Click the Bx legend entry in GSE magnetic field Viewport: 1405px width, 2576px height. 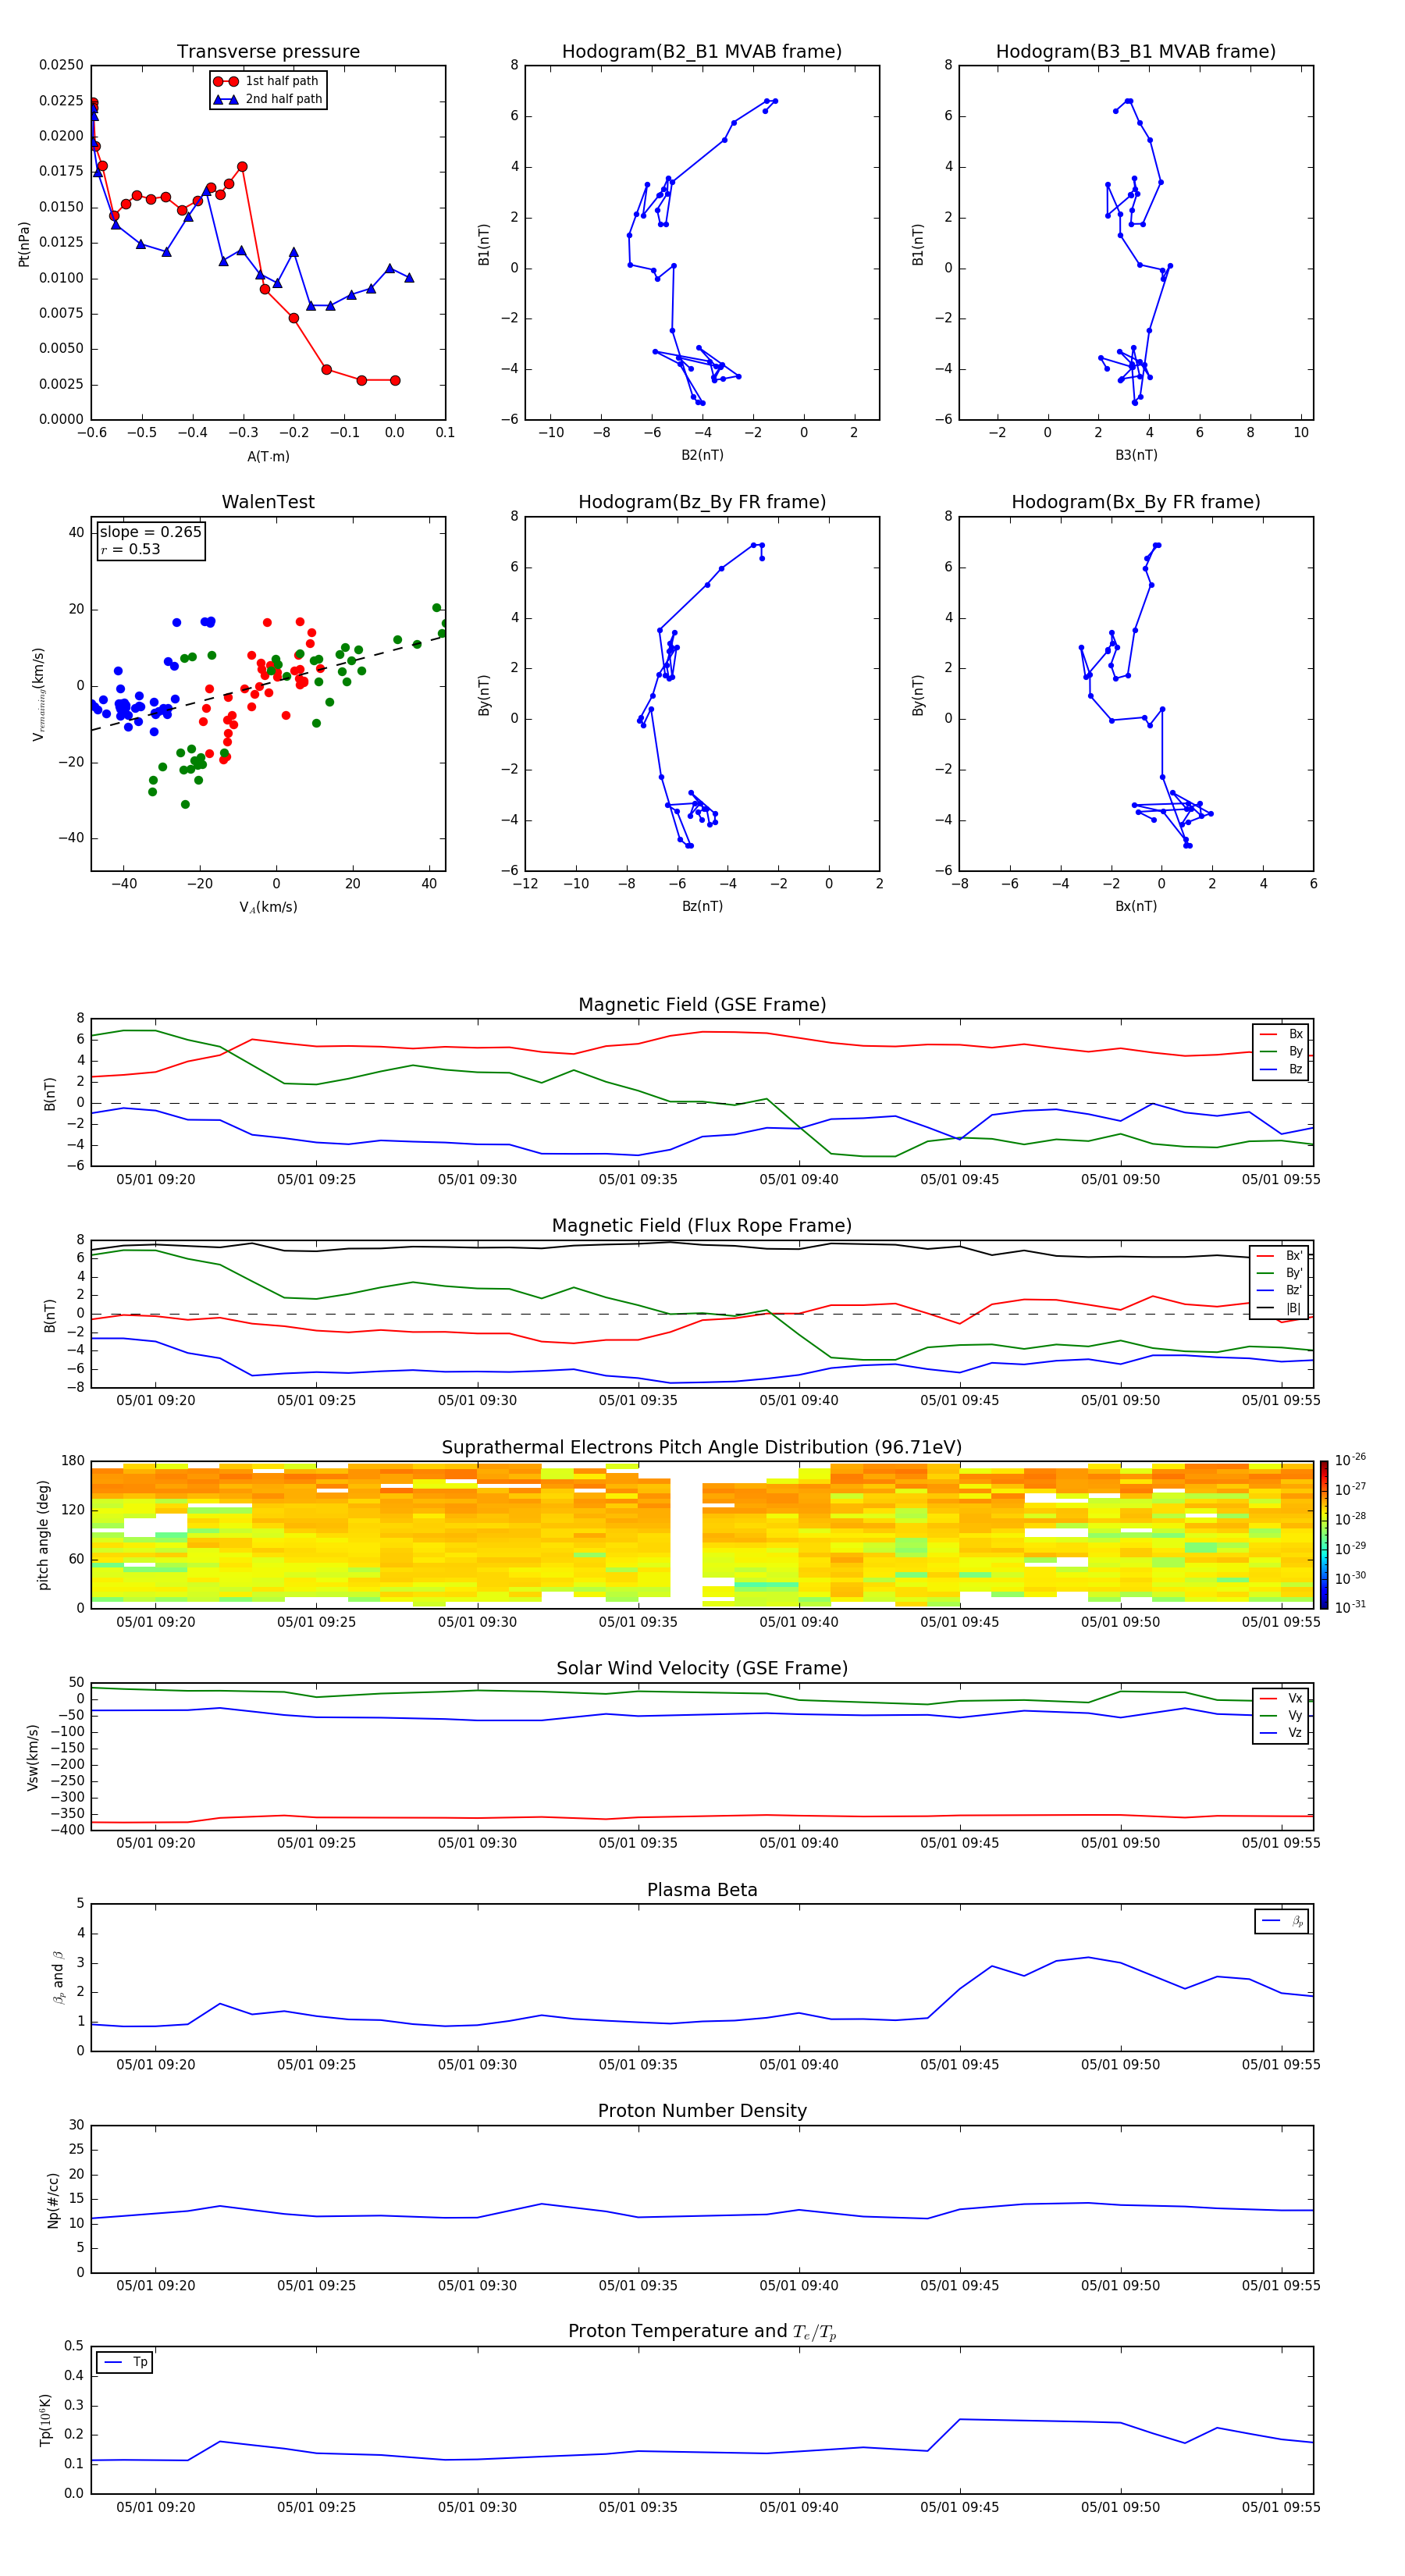[1282, 1034]
